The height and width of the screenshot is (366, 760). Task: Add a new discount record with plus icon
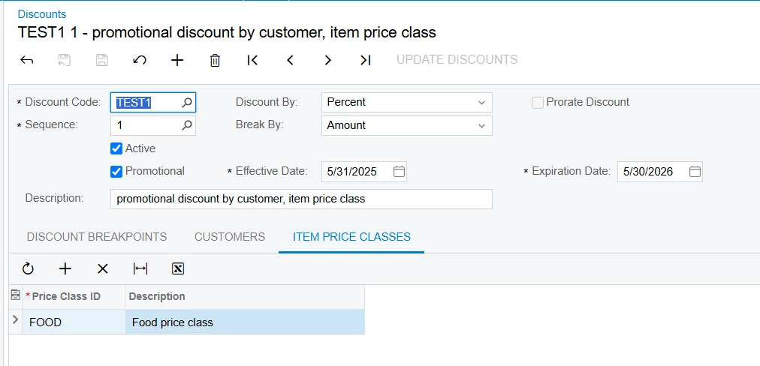point(177,60)
